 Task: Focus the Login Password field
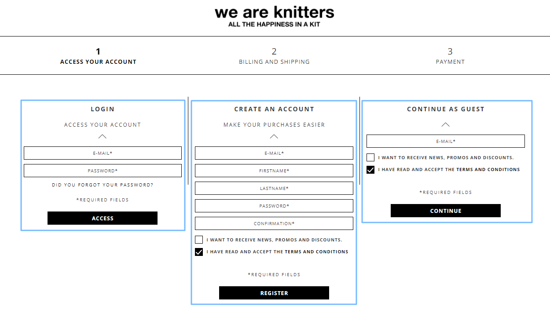(x=103, y=171)
